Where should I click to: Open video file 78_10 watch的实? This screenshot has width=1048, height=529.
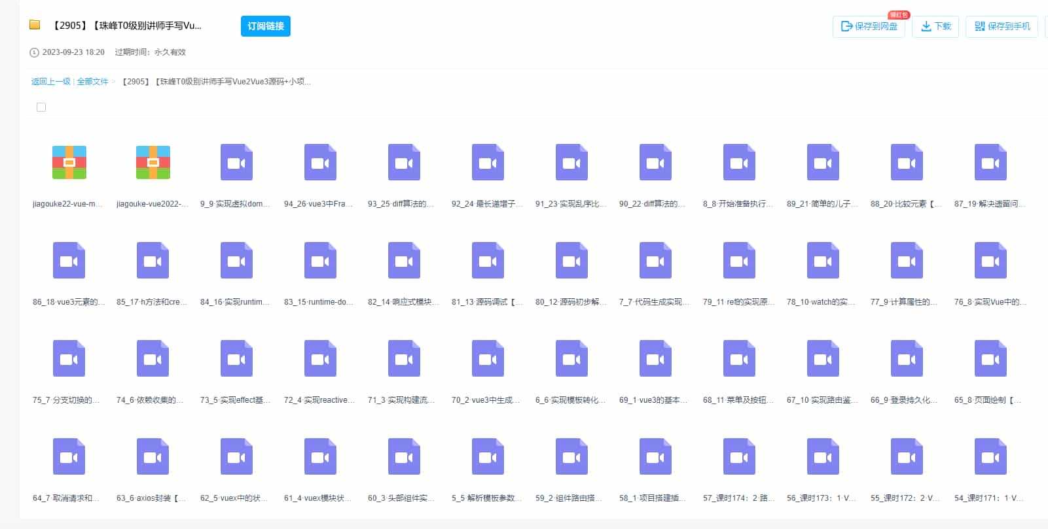click(x=823, y=260)
